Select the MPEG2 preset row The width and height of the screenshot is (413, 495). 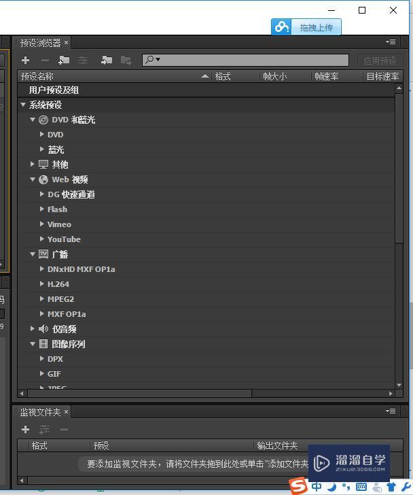(206, 299)
